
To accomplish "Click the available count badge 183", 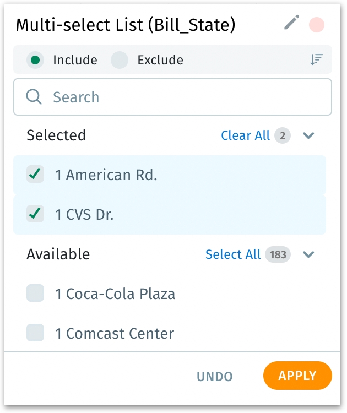I will point(278,254).
